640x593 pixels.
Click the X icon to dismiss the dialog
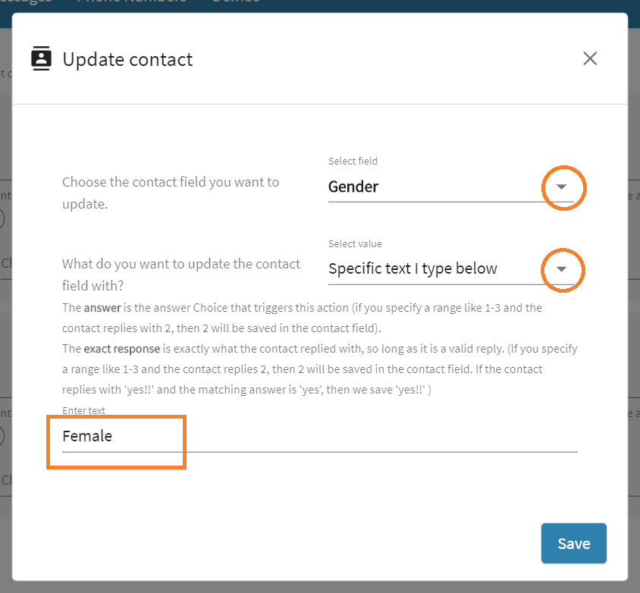tap(590, 58)
